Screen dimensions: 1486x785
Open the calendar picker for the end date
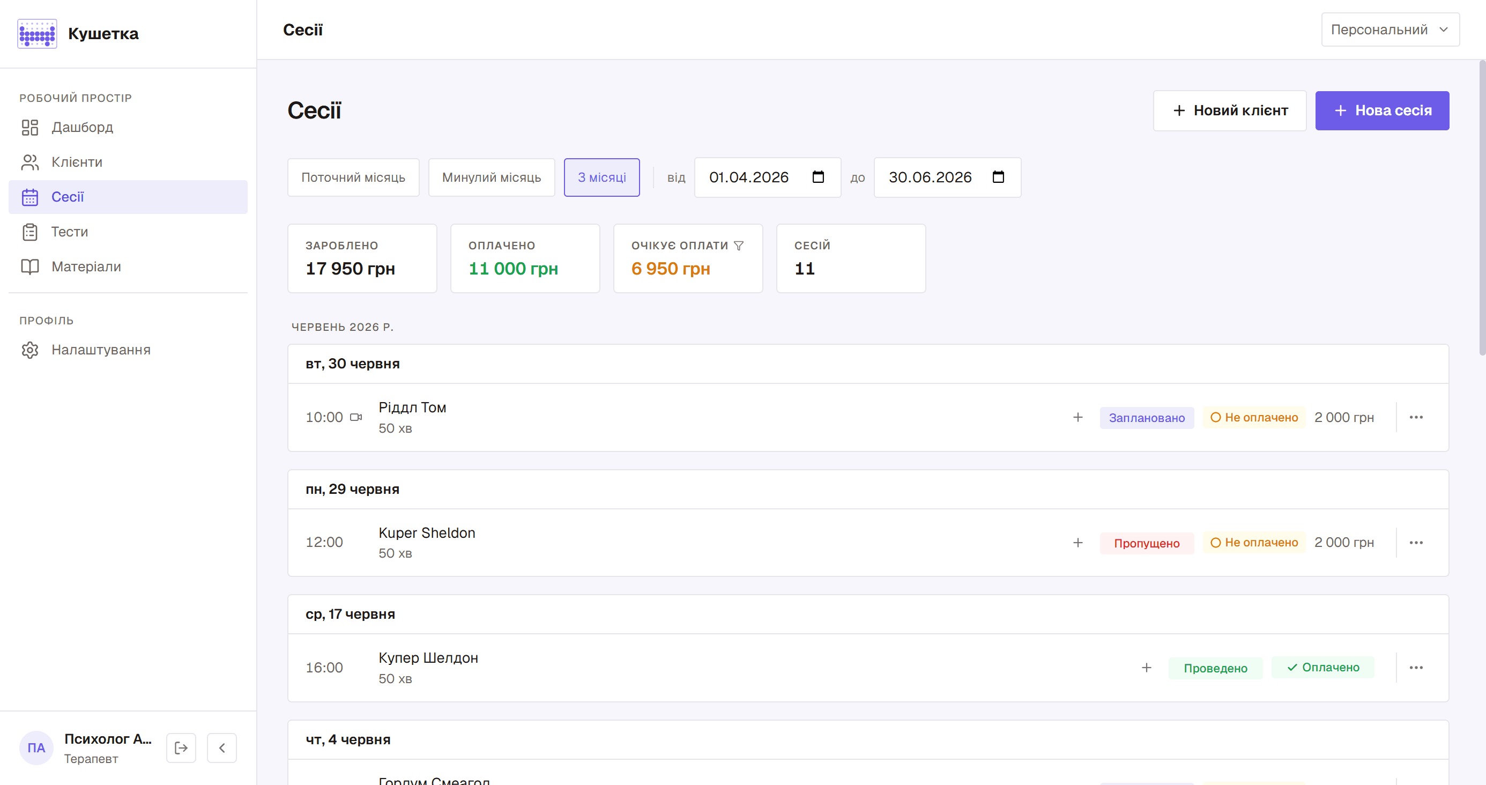[998, 177]
